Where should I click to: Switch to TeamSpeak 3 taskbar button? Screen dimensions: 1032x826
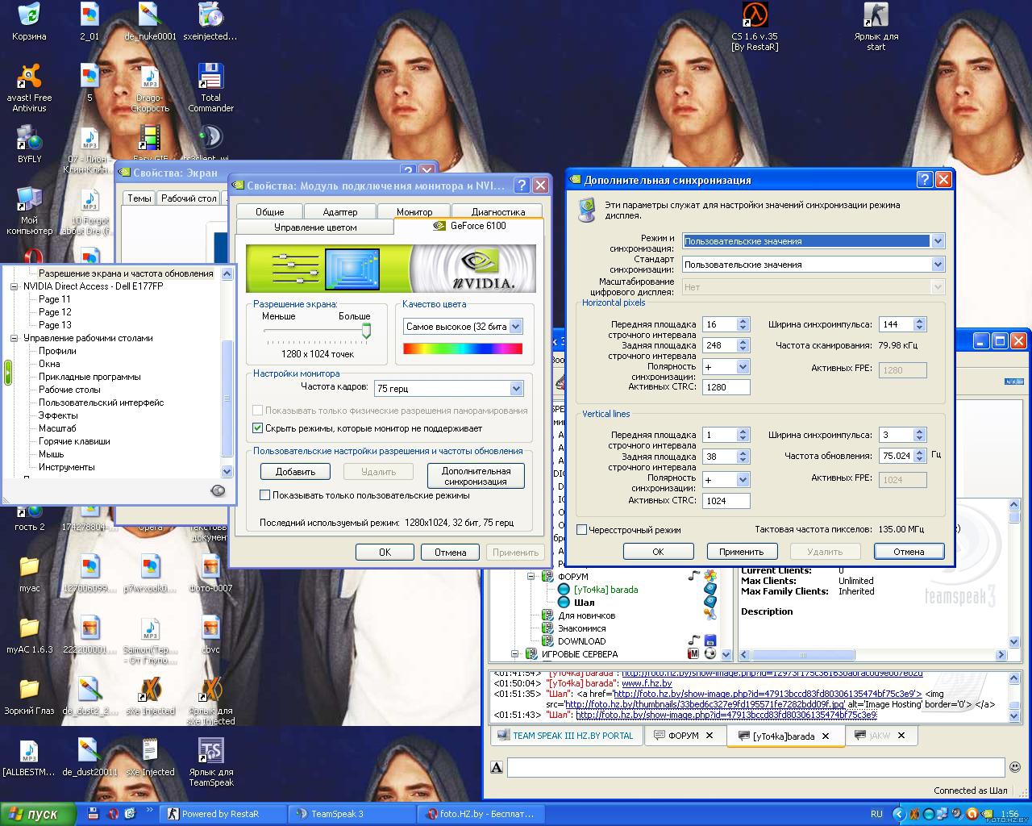(x=353, y=814)
